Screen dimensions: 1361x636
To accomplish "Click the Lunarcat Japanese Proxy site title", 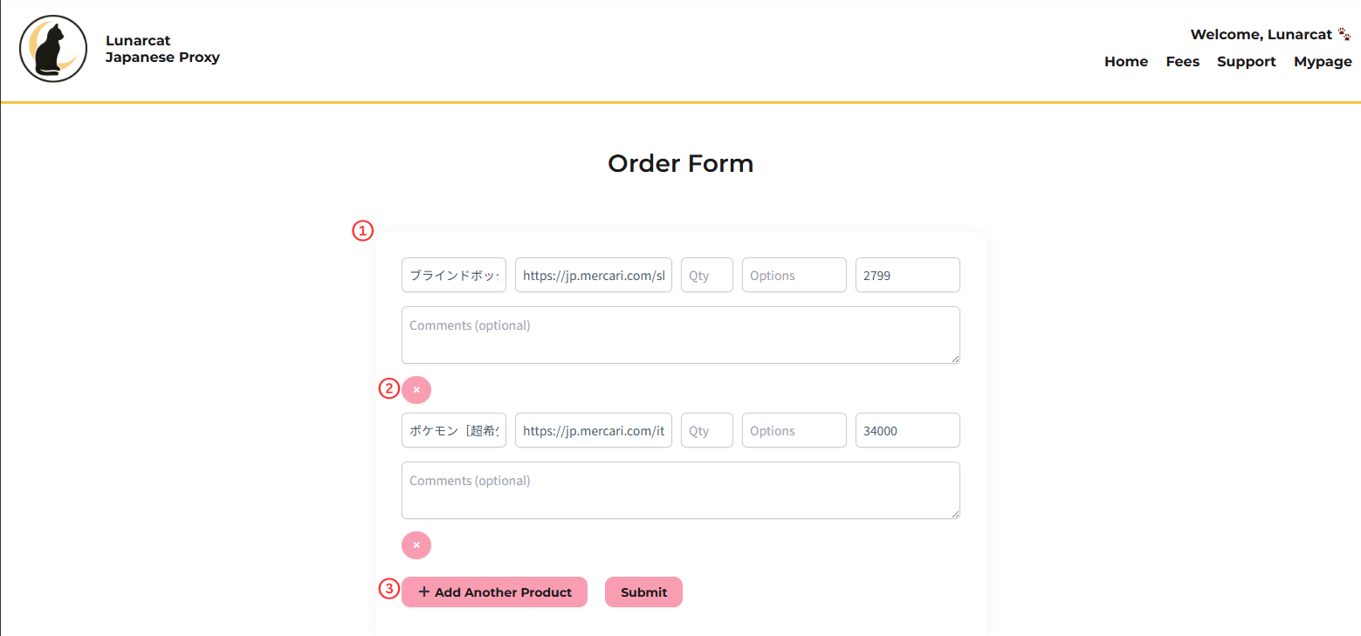I will (x=162, y=49).
